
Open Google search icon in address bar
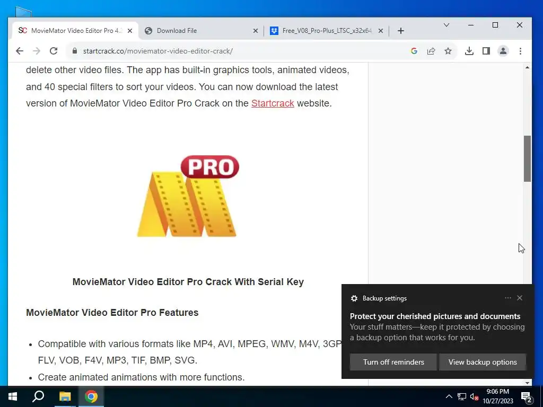[x=414, y=51]
